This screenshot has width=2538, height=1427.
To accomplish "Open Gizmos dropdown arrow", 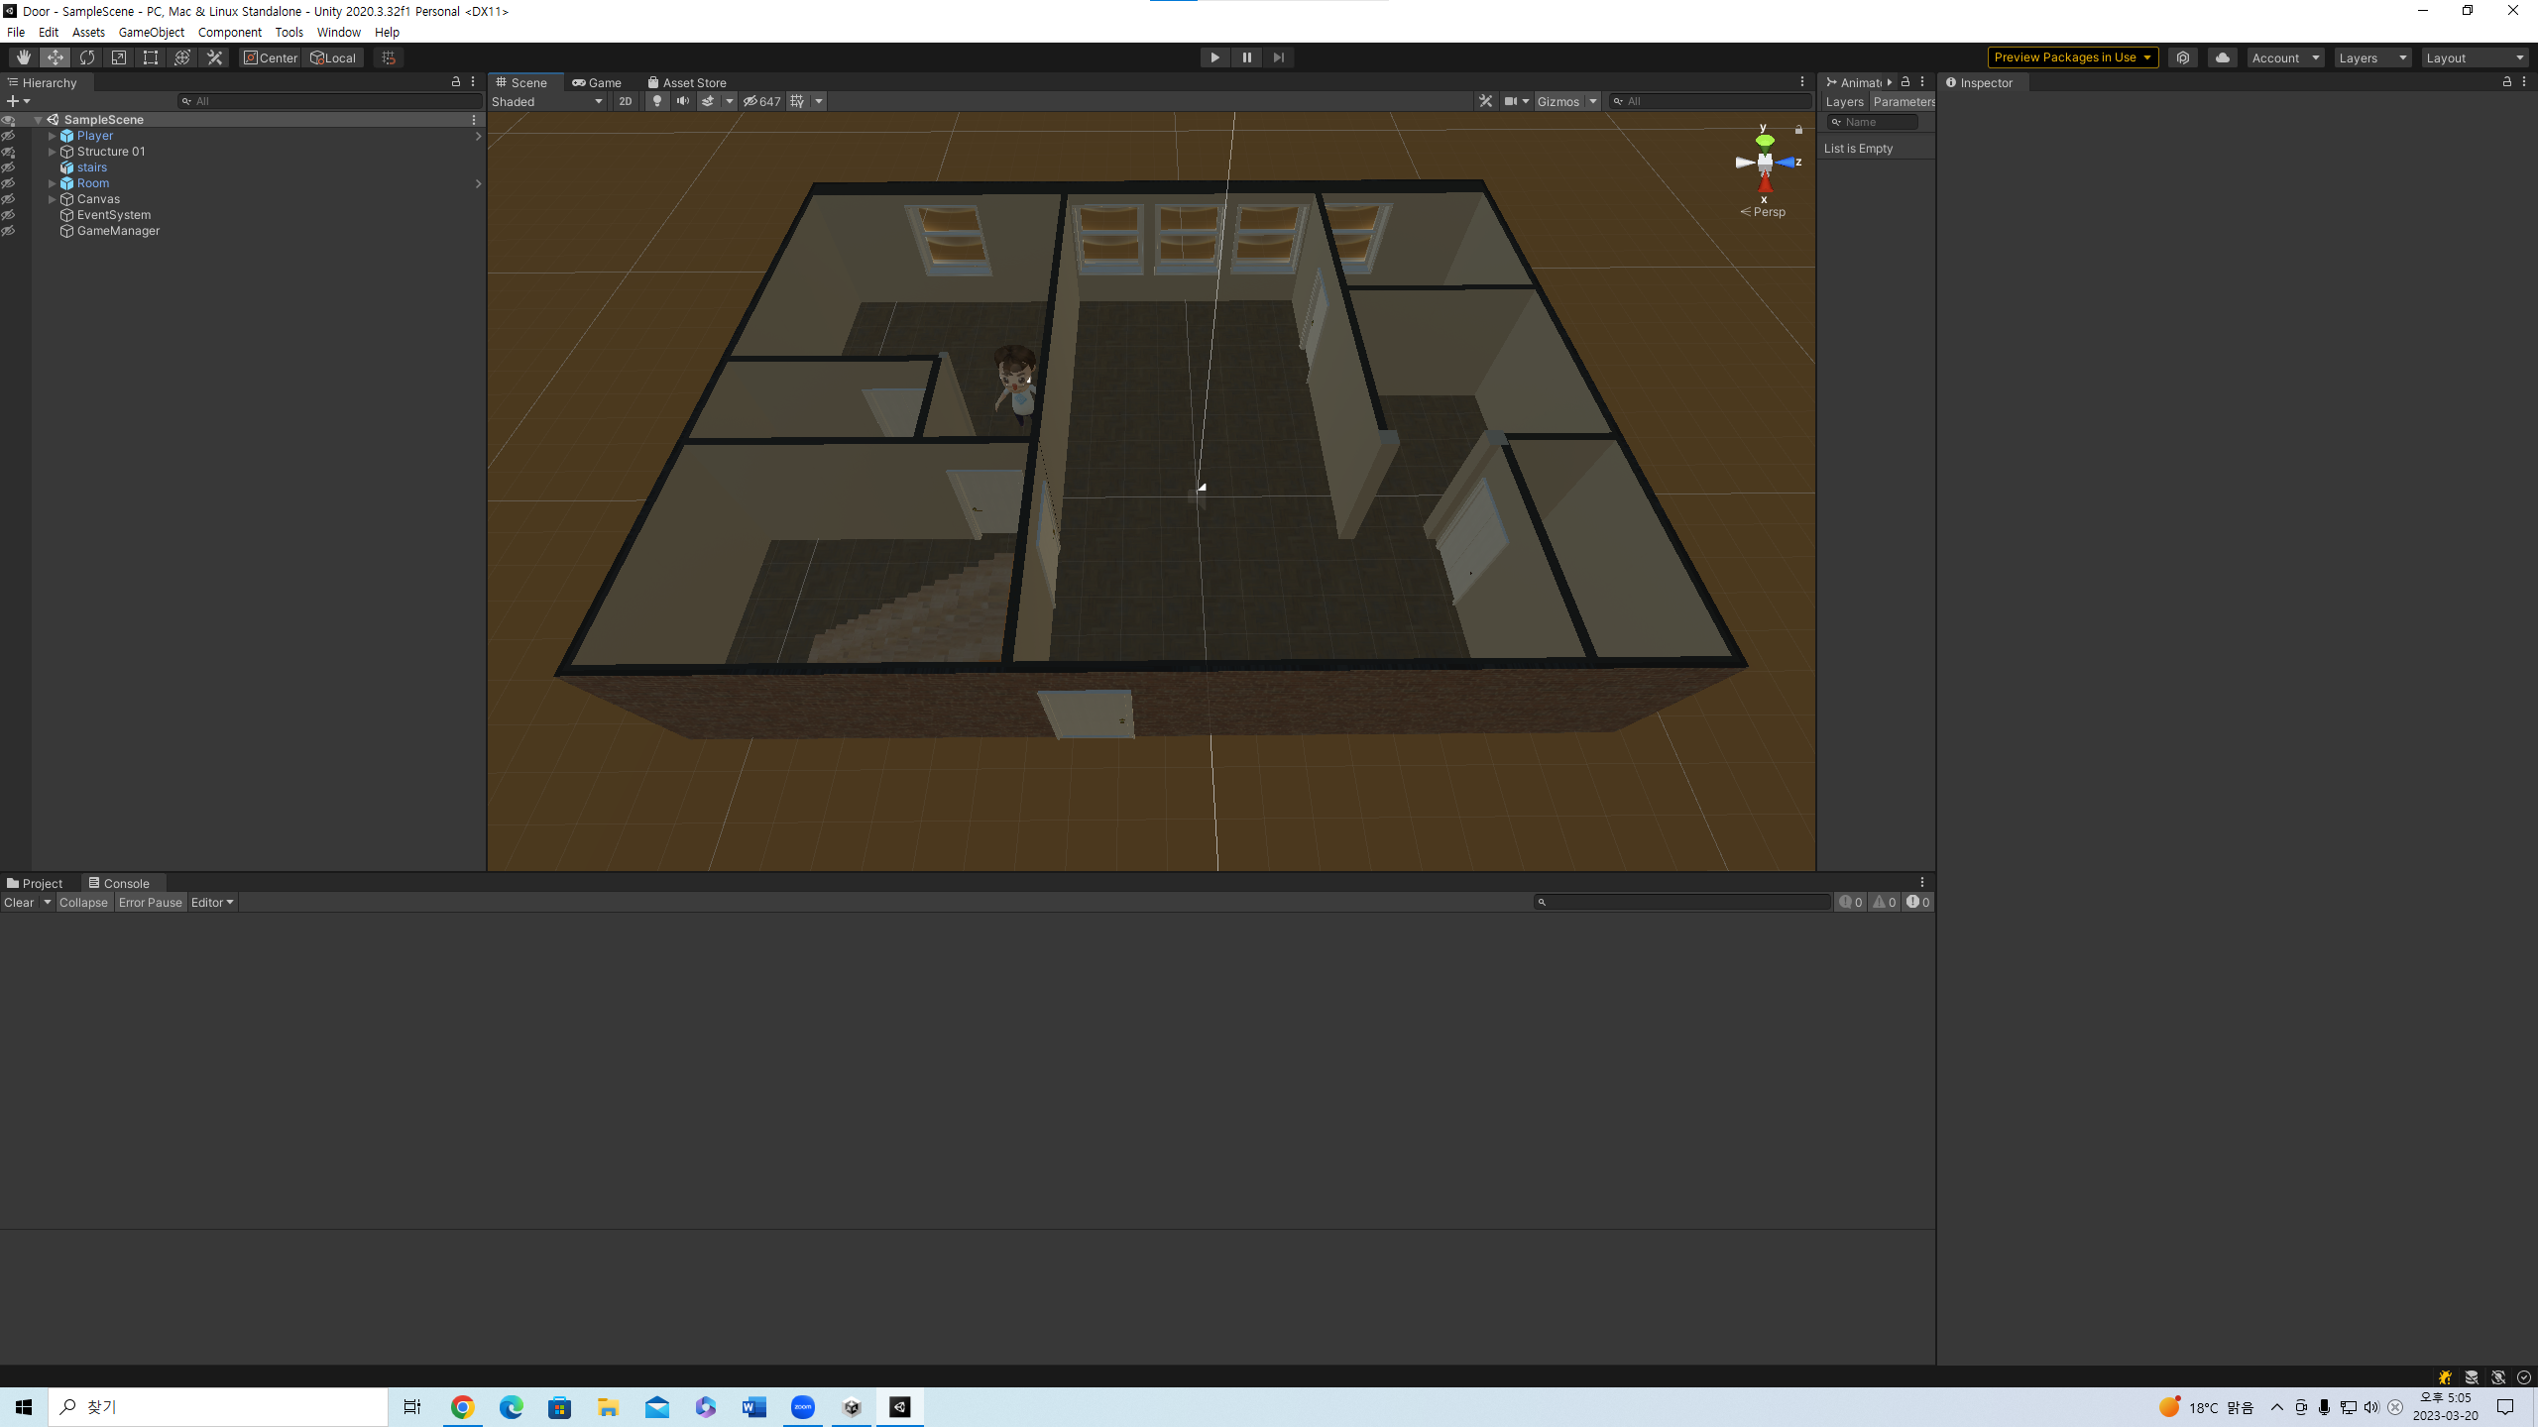I will (1593, 101).
